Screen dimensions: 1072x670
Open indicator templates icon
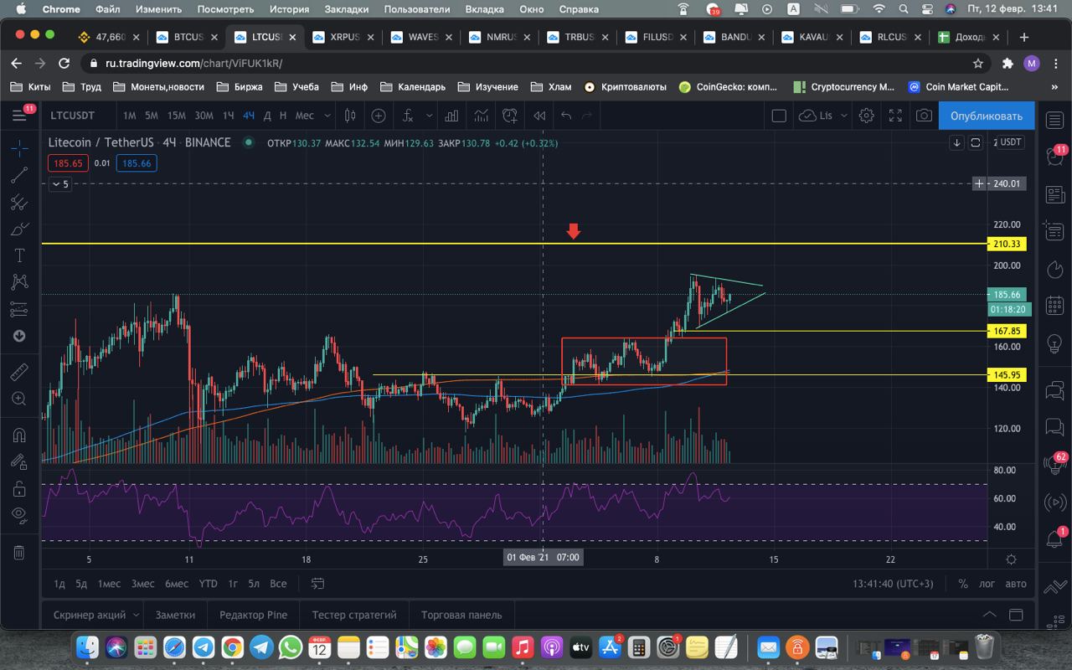481,116
